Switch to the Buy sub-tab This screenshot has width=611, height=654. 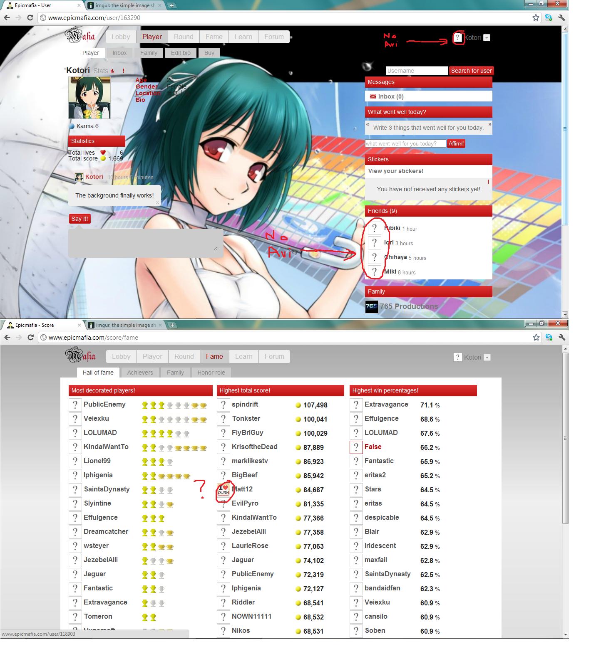coord(209,53)
